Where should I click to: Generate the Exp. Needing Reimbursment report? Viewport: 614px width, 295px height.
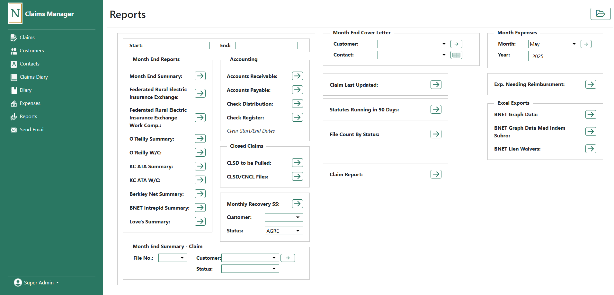click(x=591, y=84)
